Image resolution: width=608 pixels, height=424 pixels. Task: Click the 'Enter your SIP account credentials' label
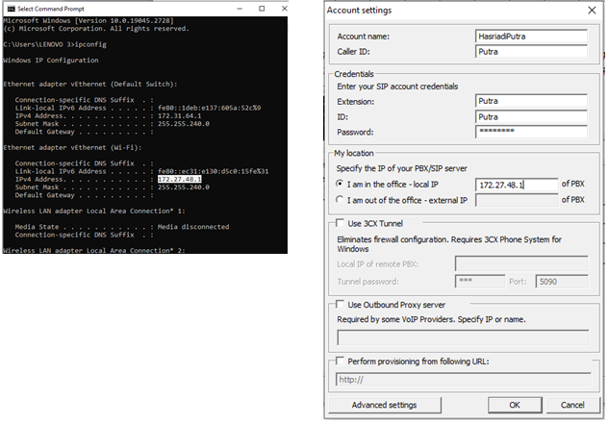[397, 87]
